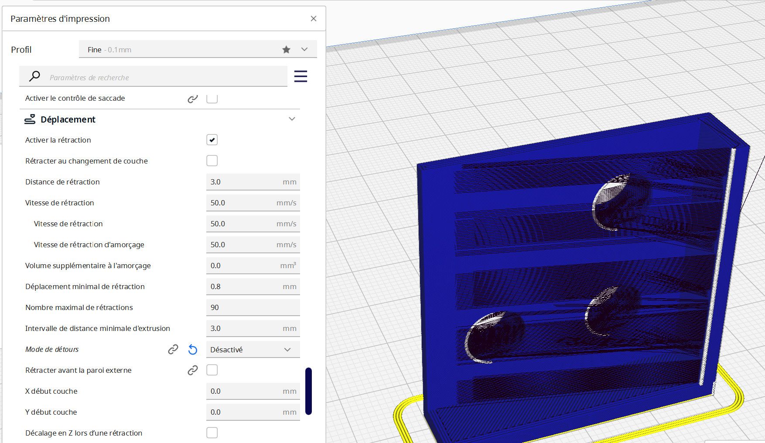Click the settings panel scrollbar thumb
Viewport: 765px width, 443px height.
coord(308,391)
